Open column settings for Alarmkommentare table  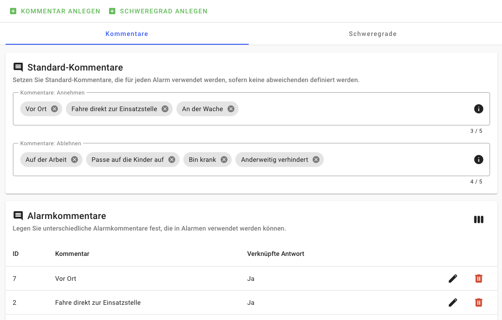(x=479, y=219)
